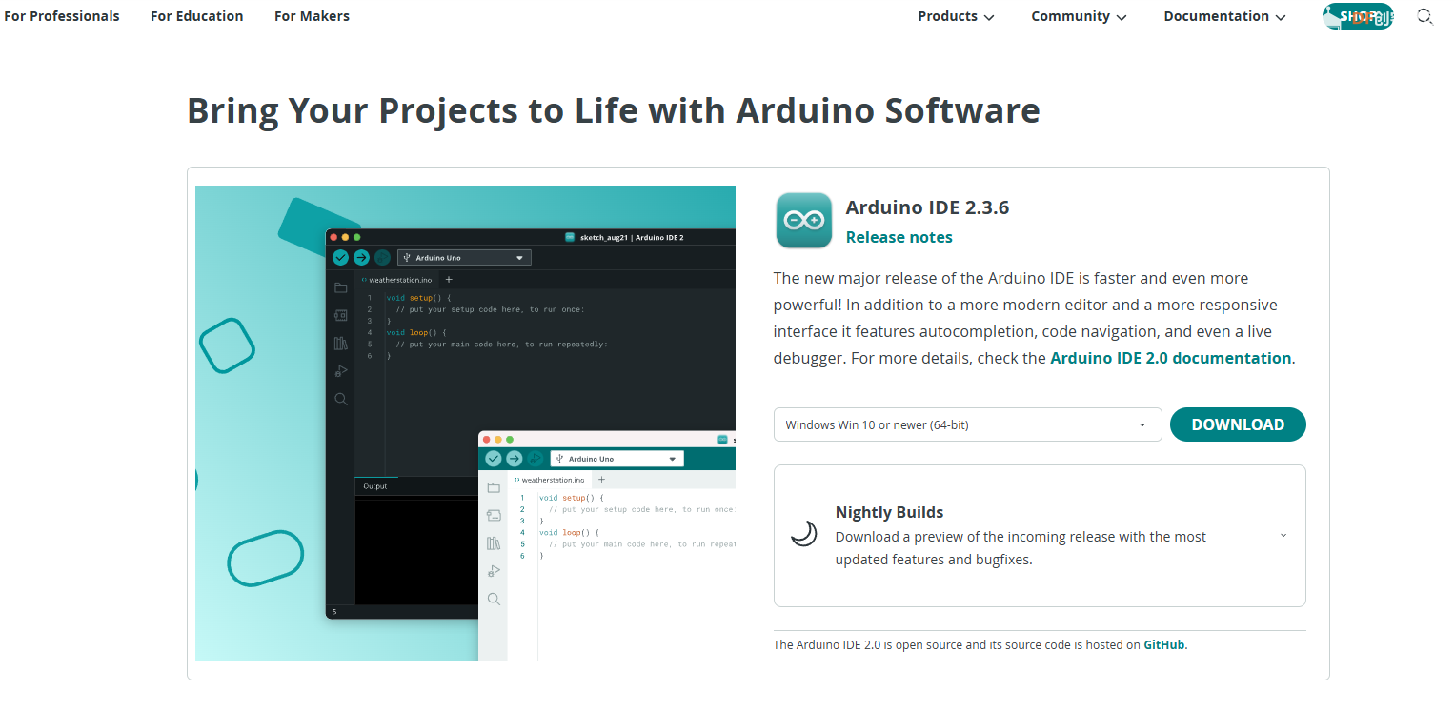Click the moon icon beside Nightly Builds
1455x710 pixels.
pyautogui.click(x=804, y=534)
